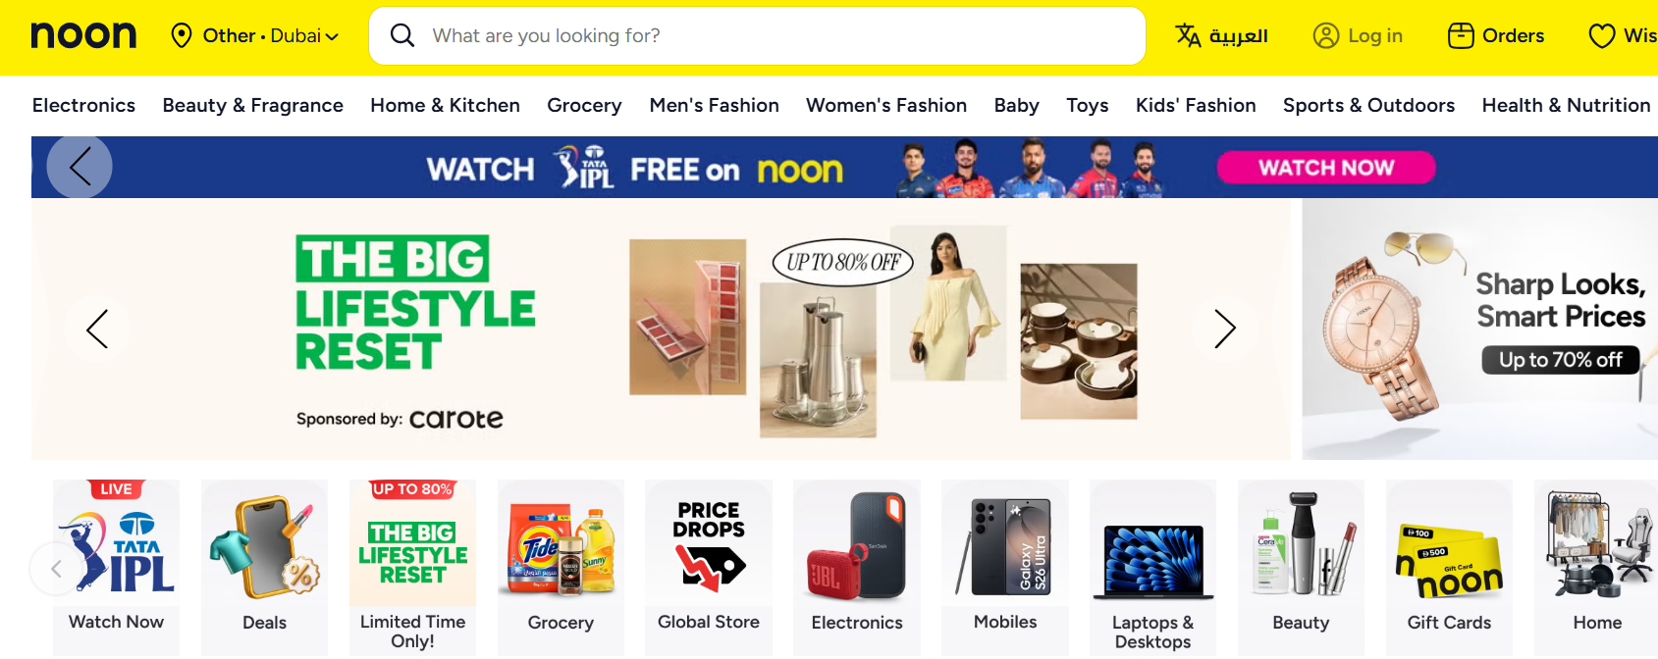The width and height of the screenshot is (1658, 659).
Task: Open Price Drops Global Store tile
Action: tap(709, 566)
